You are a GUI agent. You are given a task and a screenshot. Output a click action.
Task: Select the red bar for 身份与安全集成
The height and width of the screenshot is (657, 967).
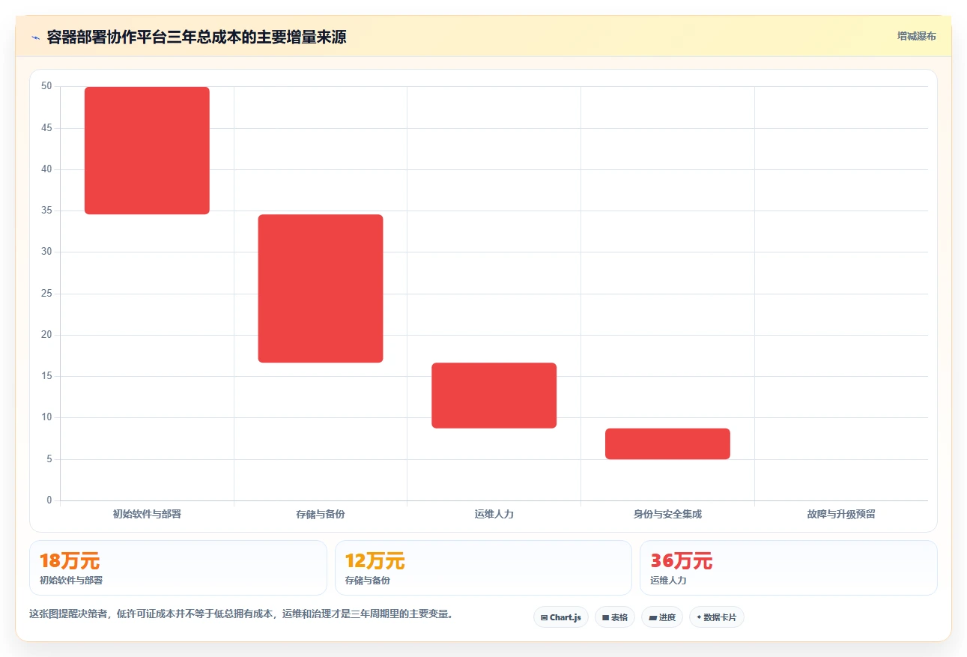click(x=667, y=443)
